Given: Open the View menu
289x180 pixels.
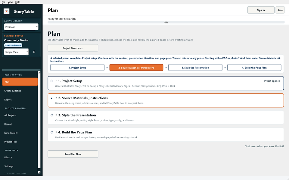Looking at the screenshot, I should tap(10, 2).
